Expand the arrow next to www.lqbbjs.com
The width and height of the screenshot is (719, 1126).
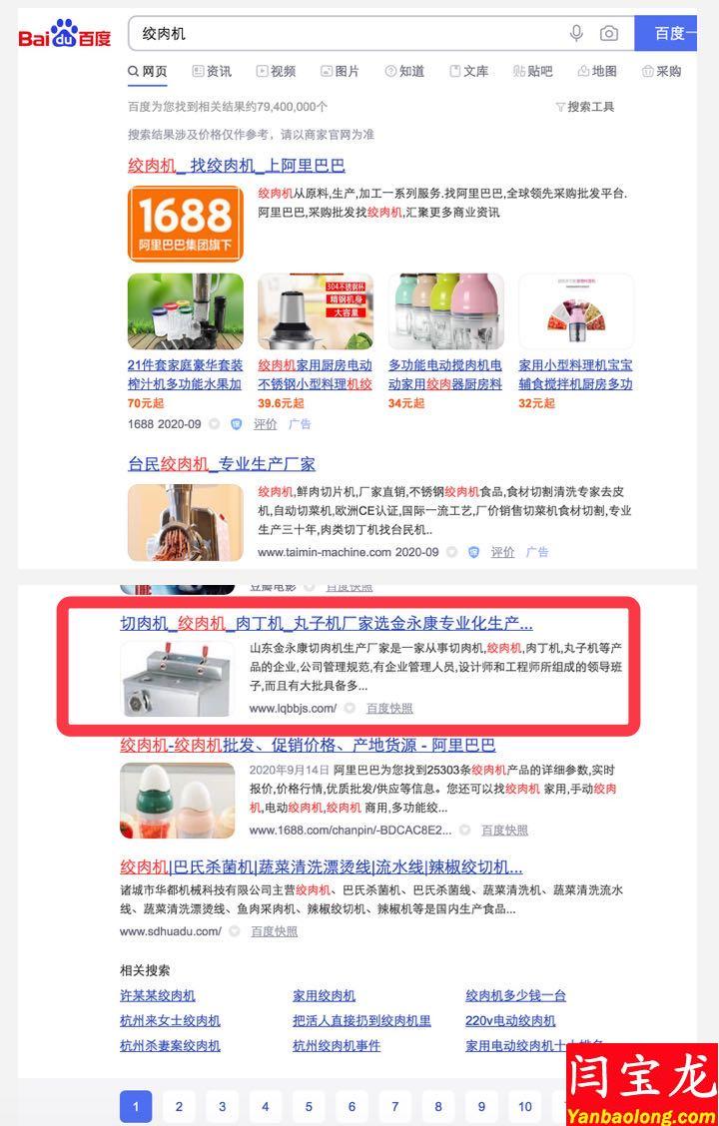[350, 708]
